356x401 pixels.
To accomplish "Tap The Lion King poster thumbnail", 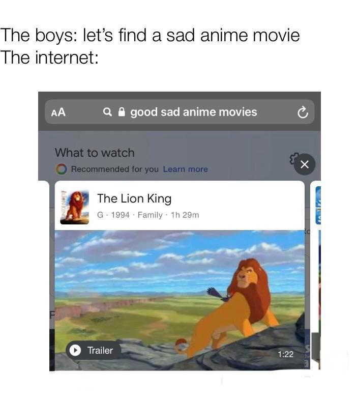I will tap(74, 207).
